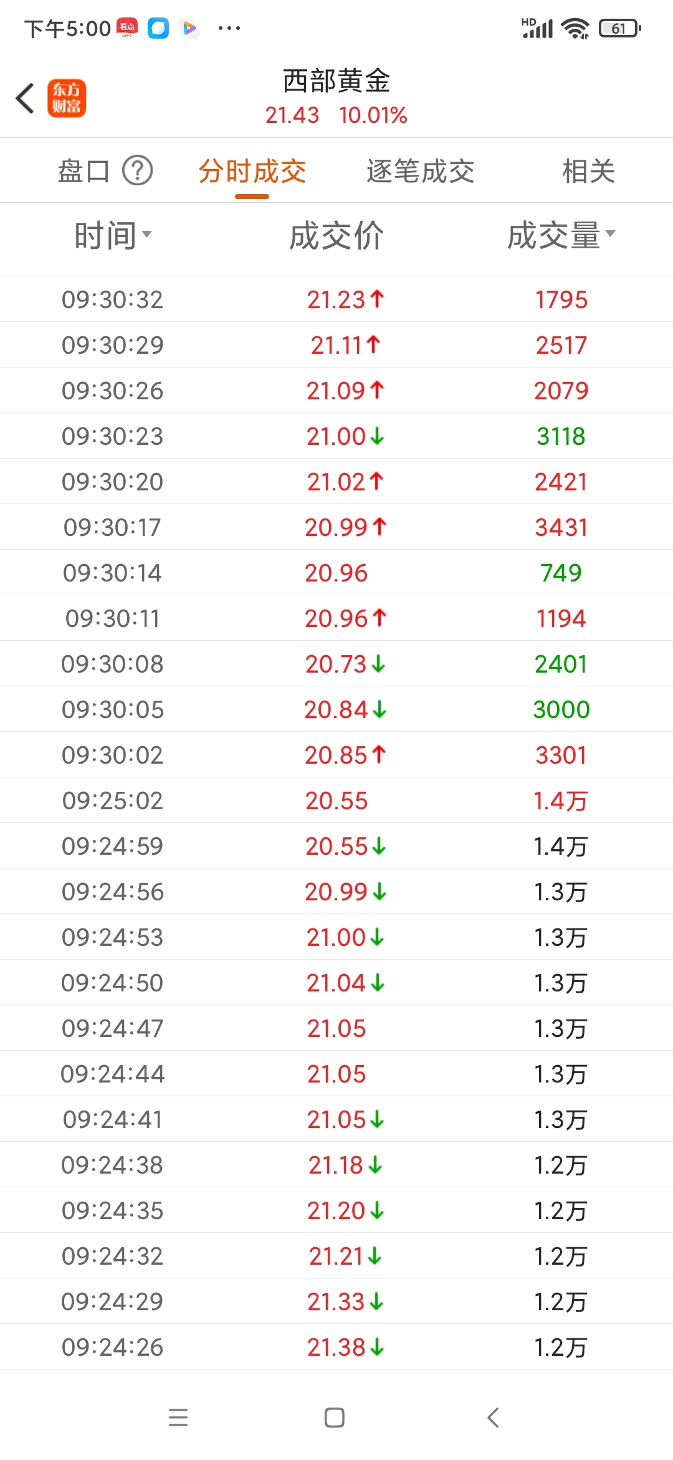Sort by 时间 column dropdown arrow
The image size is (673, 1460).
coord(146,234)
